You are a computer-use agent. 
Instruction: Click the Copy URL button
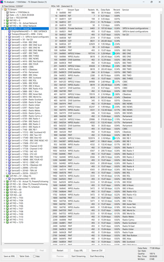[78, 251]
